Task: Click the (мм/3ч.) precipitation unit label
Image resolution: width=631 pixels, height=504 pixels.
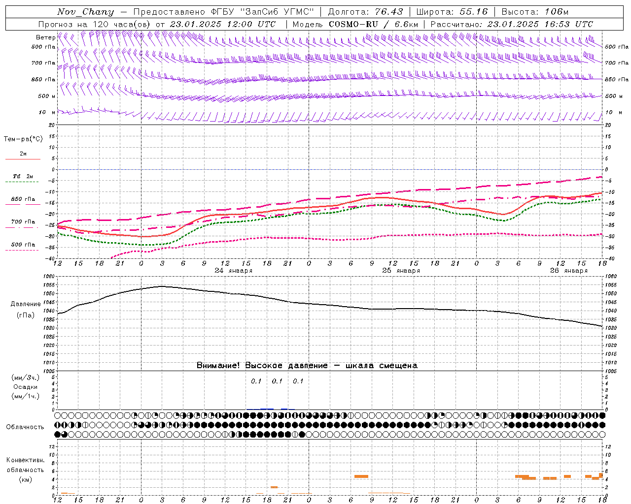Action: pos(26,378)
